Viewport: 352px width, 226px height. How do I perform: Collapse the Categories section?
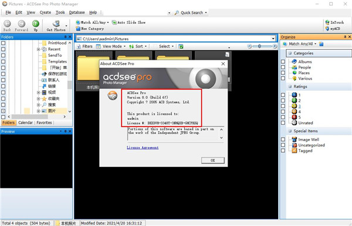point(290,53)
